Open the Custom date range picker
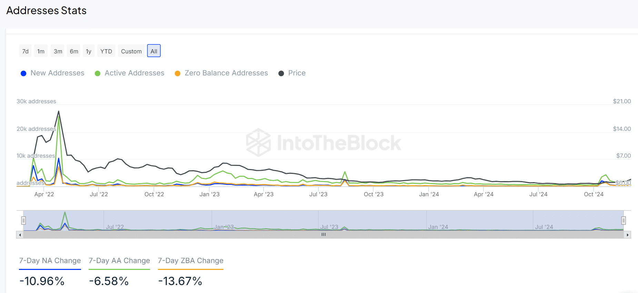This screenshot has height=293, width=638. [x=131, y=51]
